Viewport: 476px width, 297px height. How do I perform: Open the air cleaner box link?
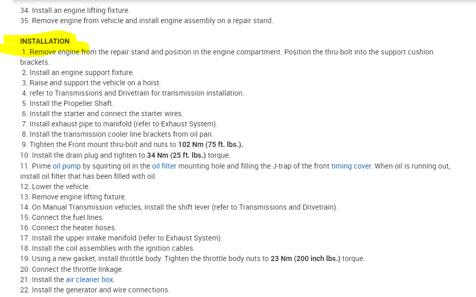(90, 280)
